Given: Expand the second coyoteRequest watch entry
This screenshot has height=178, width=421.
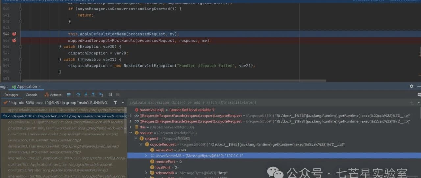Looking at the screenshot, I should (131, 121).
